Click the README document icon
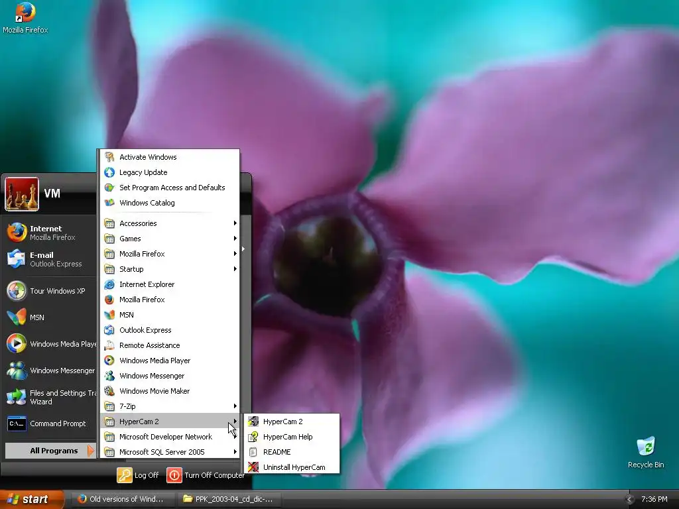The width and height of the screenshot is (679, 509). (253, 452)
